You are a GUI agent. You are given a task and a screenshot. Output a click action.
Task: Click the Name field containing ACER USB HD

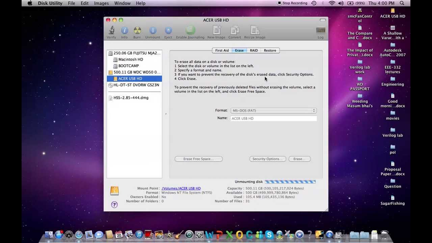pyautogui.click(x=273, y=118)
